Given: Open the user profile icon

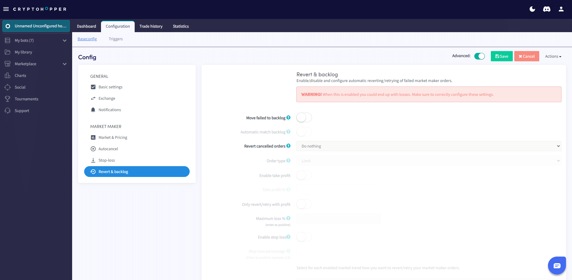Looking at the screenshot, I should [x=561, y=9].
